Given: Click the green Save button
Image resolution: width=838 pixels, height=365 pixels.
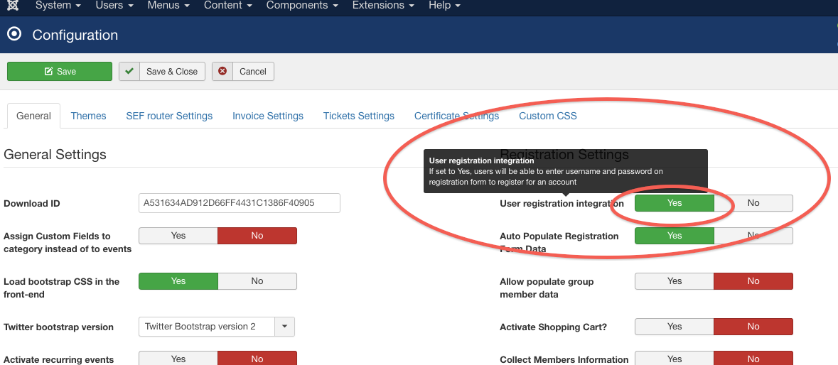Looking at the screenshot, I should click(x=60, y=71).
